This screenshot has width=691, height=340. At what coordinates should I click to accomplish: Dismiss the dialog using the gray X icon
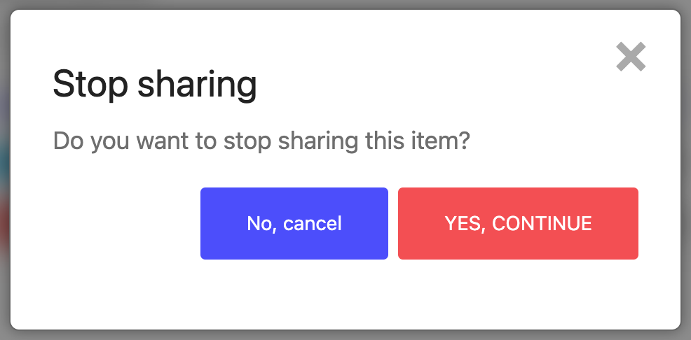pos(631,57)
